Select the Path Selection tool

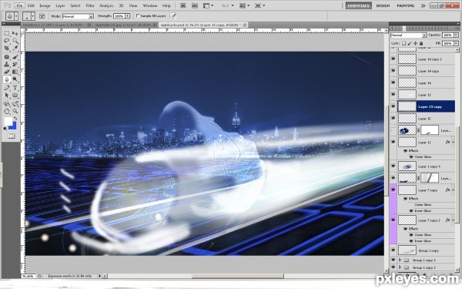pyautogui.click(x=7, y=96)
